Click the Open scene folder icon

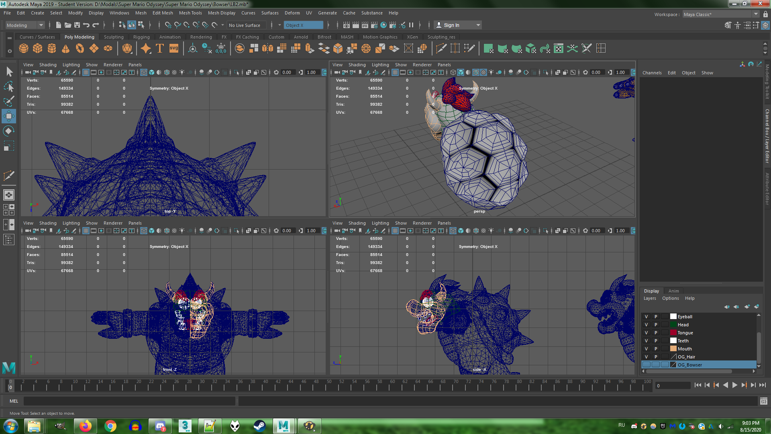pos(68,25)
